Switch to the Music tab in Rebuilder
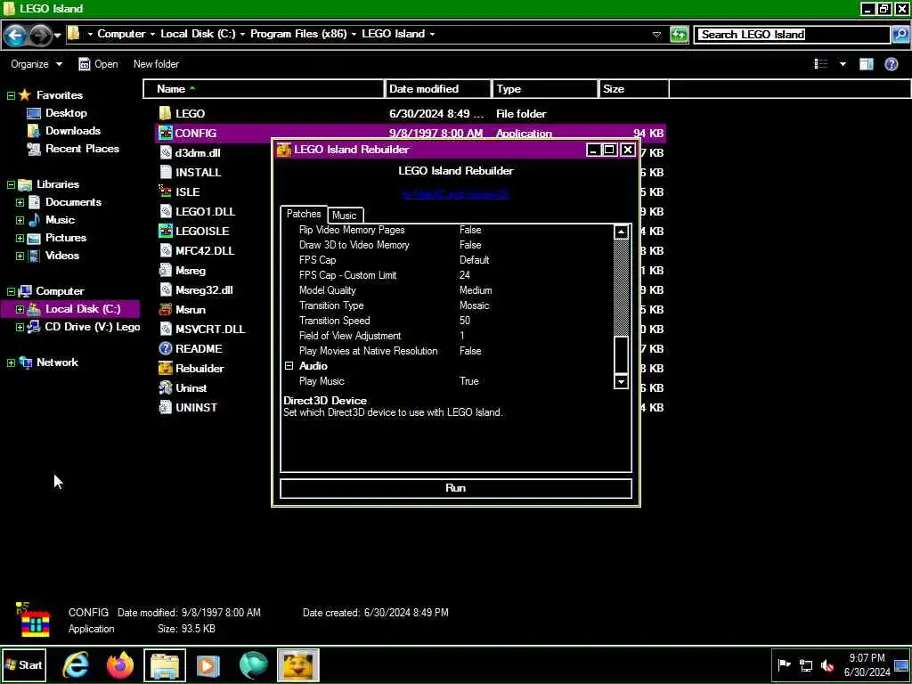This screenshot has height=684, width=912. tap(345, 216)
